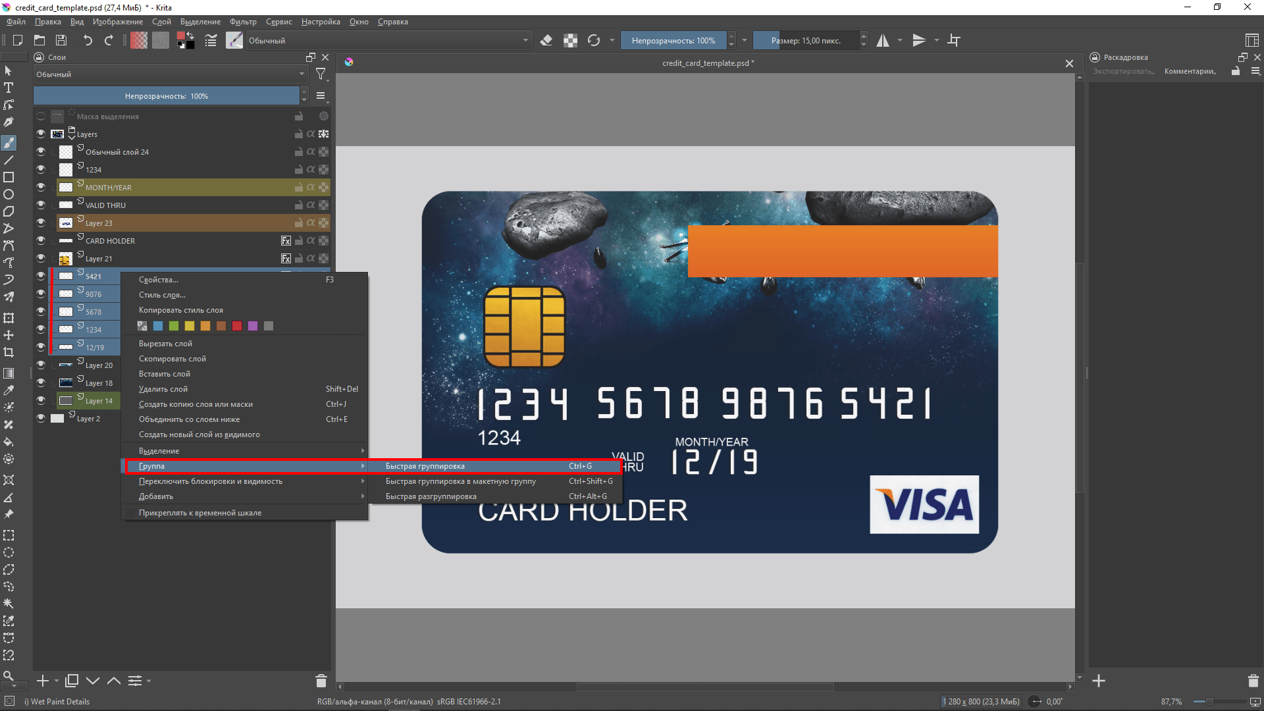Select the Line tool
The image size is (1264, 711).
click(x=9, y=160)
